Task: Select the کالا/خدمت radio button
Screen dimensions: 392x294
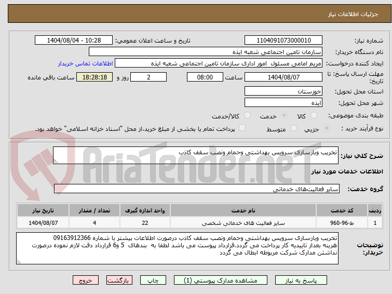Action: tap(247, 115)
